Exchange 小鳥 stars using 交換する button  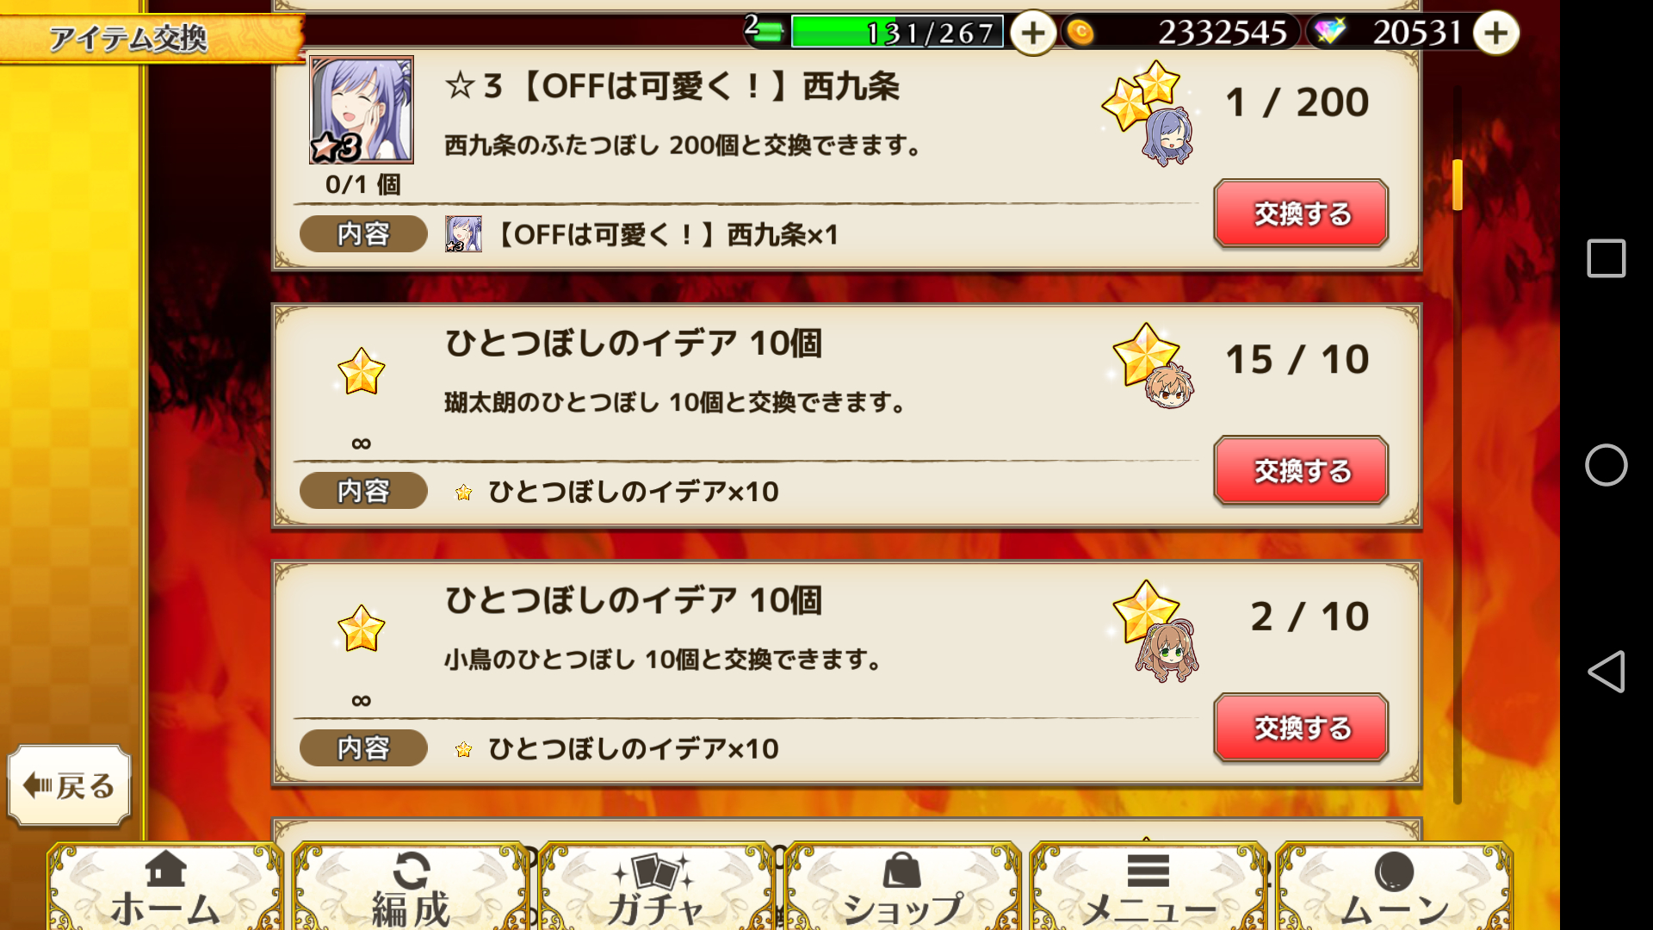pyautogui.click(x=1301, y=728)
